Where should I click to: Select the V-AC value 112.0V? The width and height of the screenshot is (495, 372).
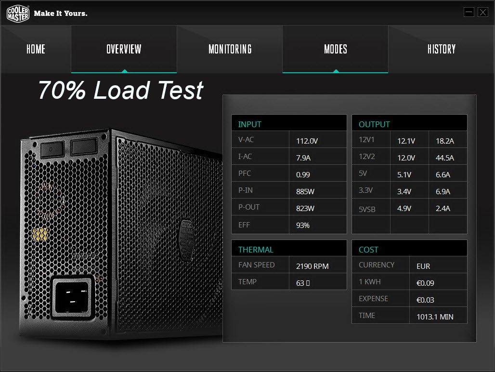(307, 141)
